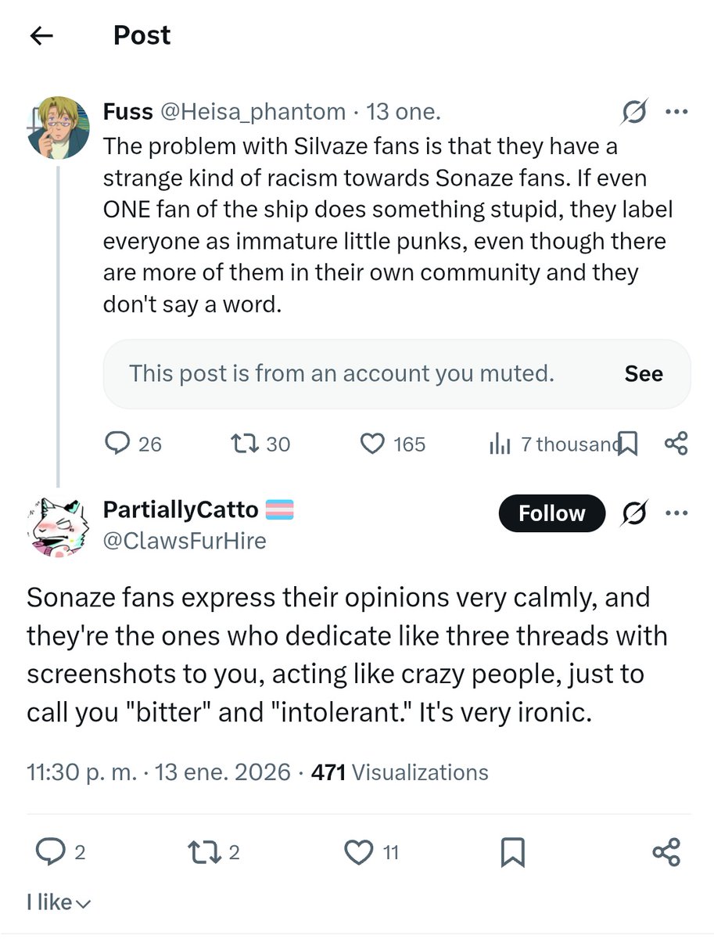
Task: Like Fuss's post with 165 likes
Action: click(x=371, y=444)
